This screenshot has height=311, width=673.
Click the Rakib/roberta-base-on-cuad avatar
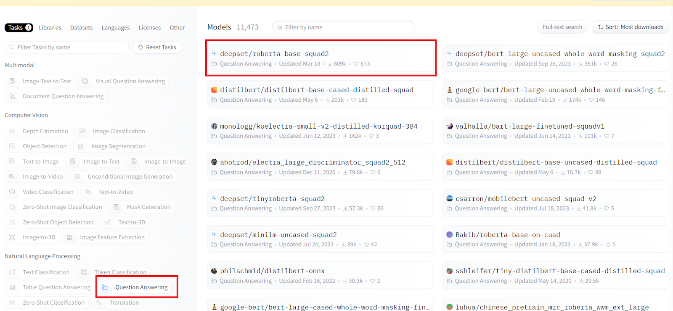pyautogui.click(x=450, y=235)
